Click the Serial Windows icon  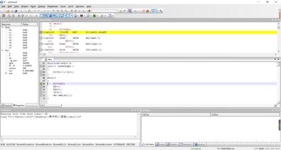pyautogui.click(x=75, y=16)
